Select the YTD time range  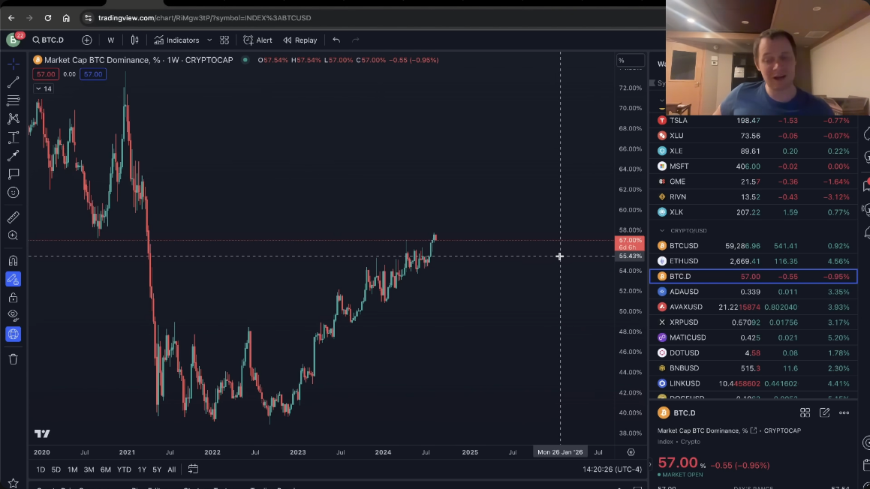(124, 469)
